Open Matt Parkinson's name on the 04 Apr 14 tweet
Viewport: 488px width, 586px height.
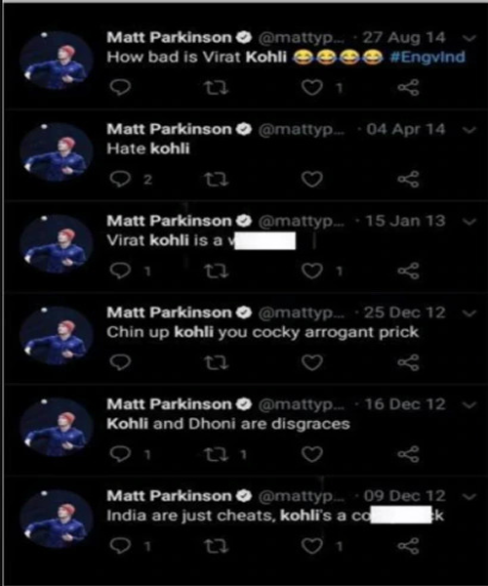tap(169, 129)
